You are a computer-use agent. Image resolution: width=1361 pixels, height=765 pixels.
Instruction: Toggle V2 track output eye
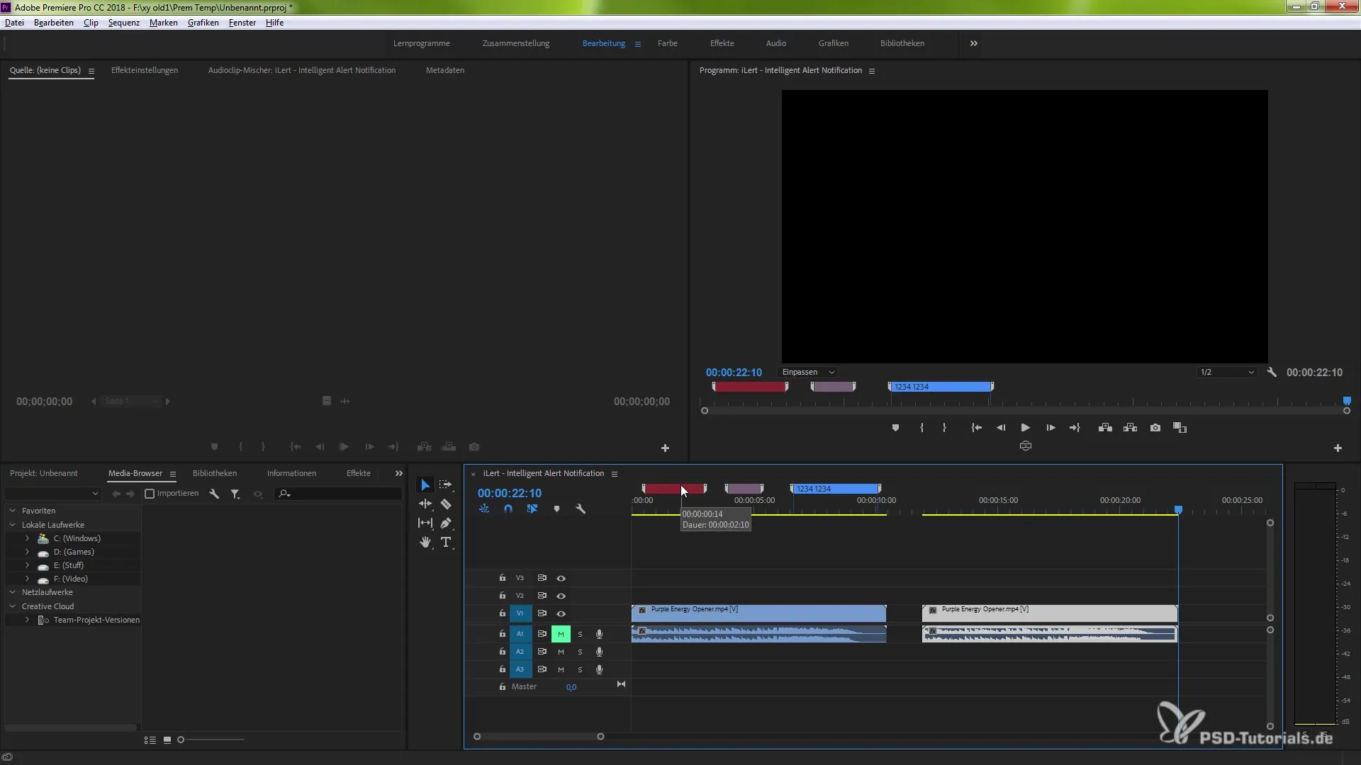click(561, 596)
